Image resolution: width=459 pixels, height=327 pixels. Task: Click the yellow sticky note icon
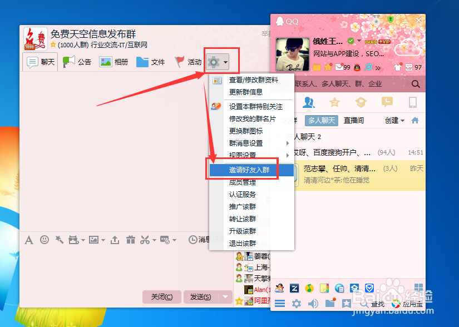point(324,289)
